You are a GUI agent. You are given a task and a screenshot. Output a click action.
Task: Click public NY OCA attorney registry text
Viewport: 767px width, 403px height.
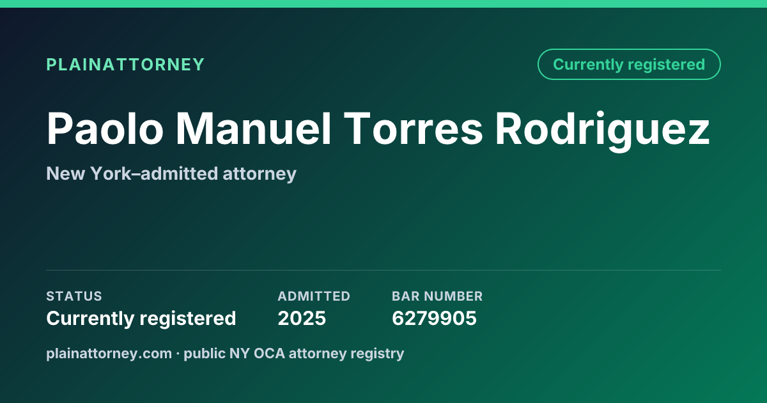[294, 353]
